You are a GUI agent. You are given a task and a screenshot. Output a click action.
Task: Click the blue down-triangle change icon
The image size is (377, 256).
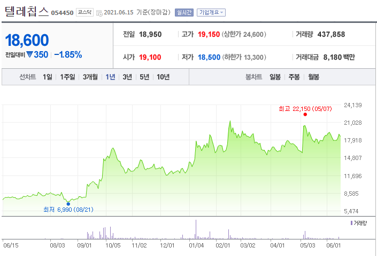coord(29,54)
